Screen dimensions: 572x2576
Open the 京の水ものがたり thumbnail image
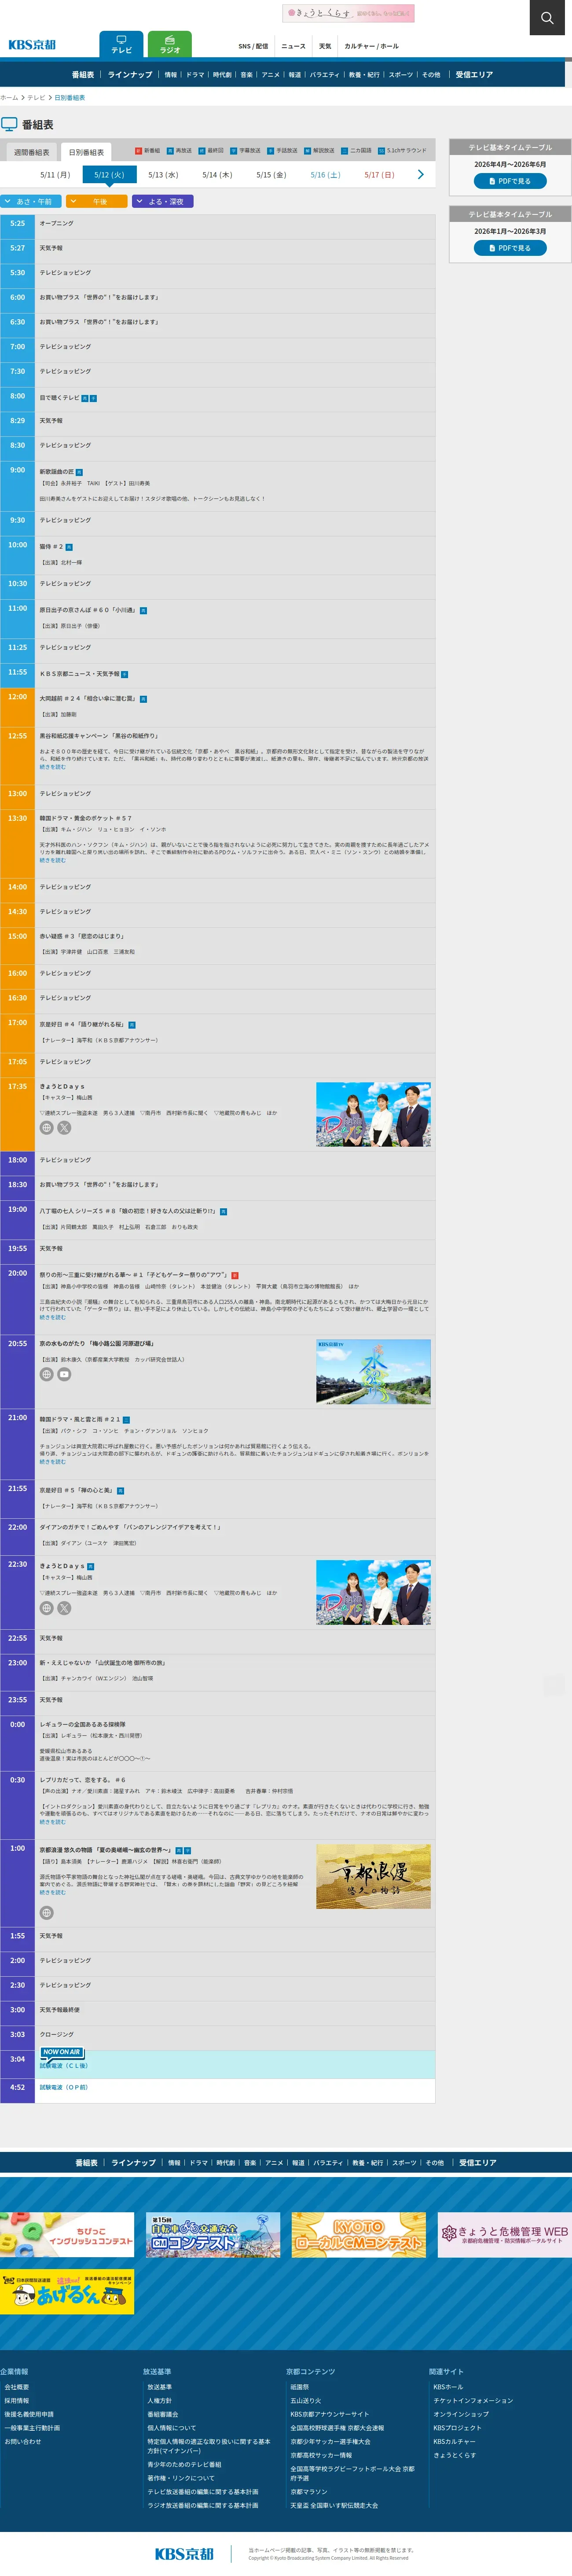point(373,1372)
